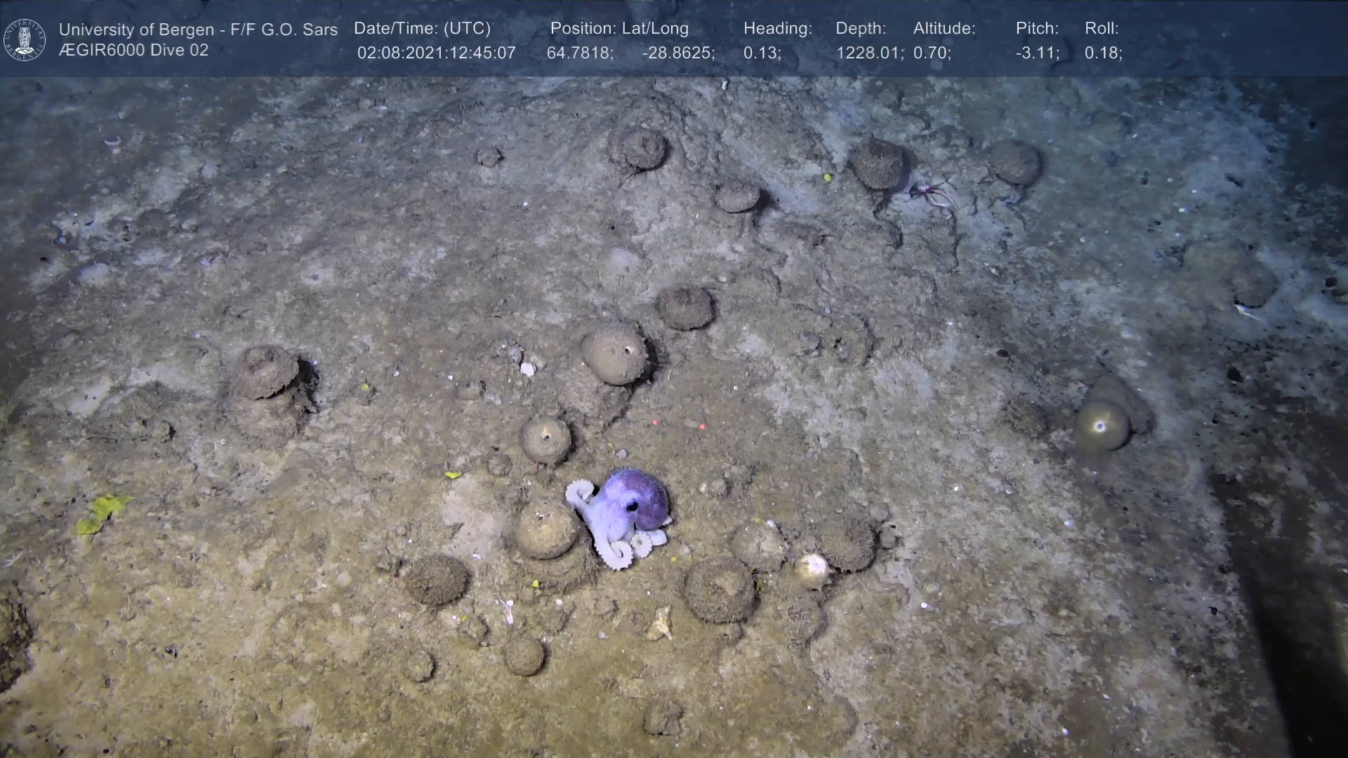This screenshot has width=1348, height=758.
Task: Click the red laser dot on the seabed
Action: (655, 423)
